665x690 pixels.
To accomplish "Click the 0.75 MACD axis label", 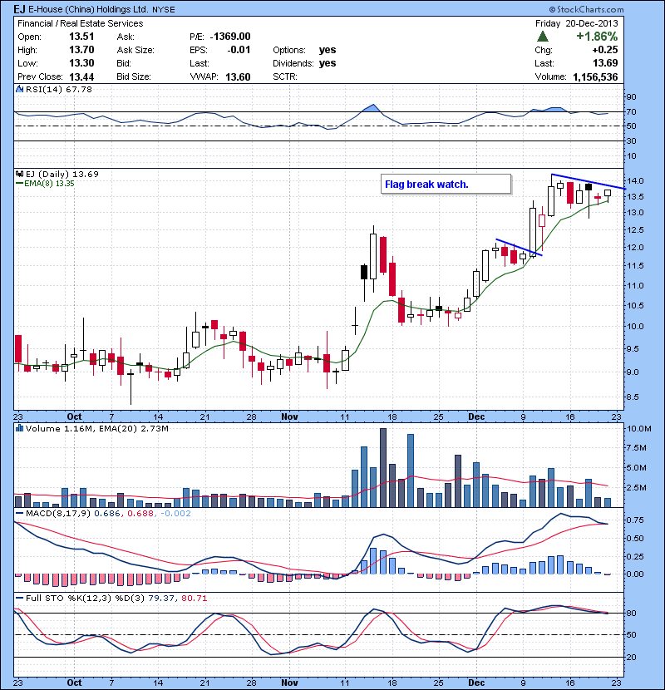I will [x=635, y=520].
